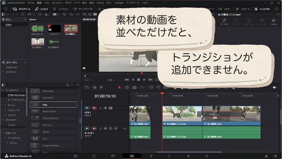The height and width of the screenshot is (159, 282).
Task: Collapse the ResolveFX section
Action: tap(3, 120)
